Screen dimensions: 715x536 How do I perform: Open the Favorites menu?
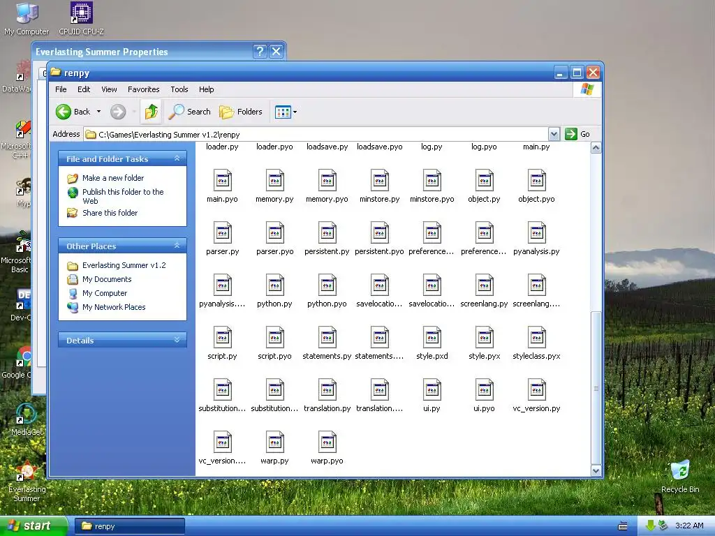[144, 89]
